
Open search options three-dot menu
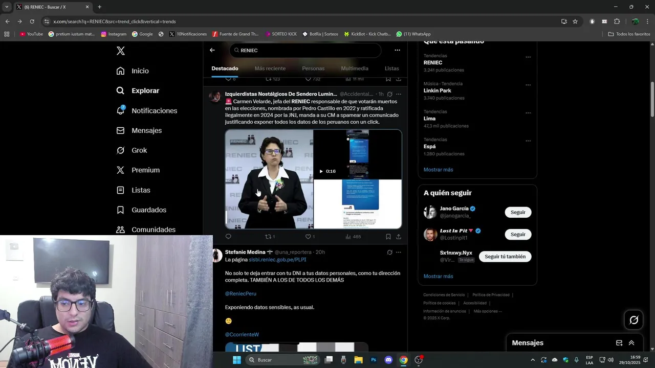397,50
